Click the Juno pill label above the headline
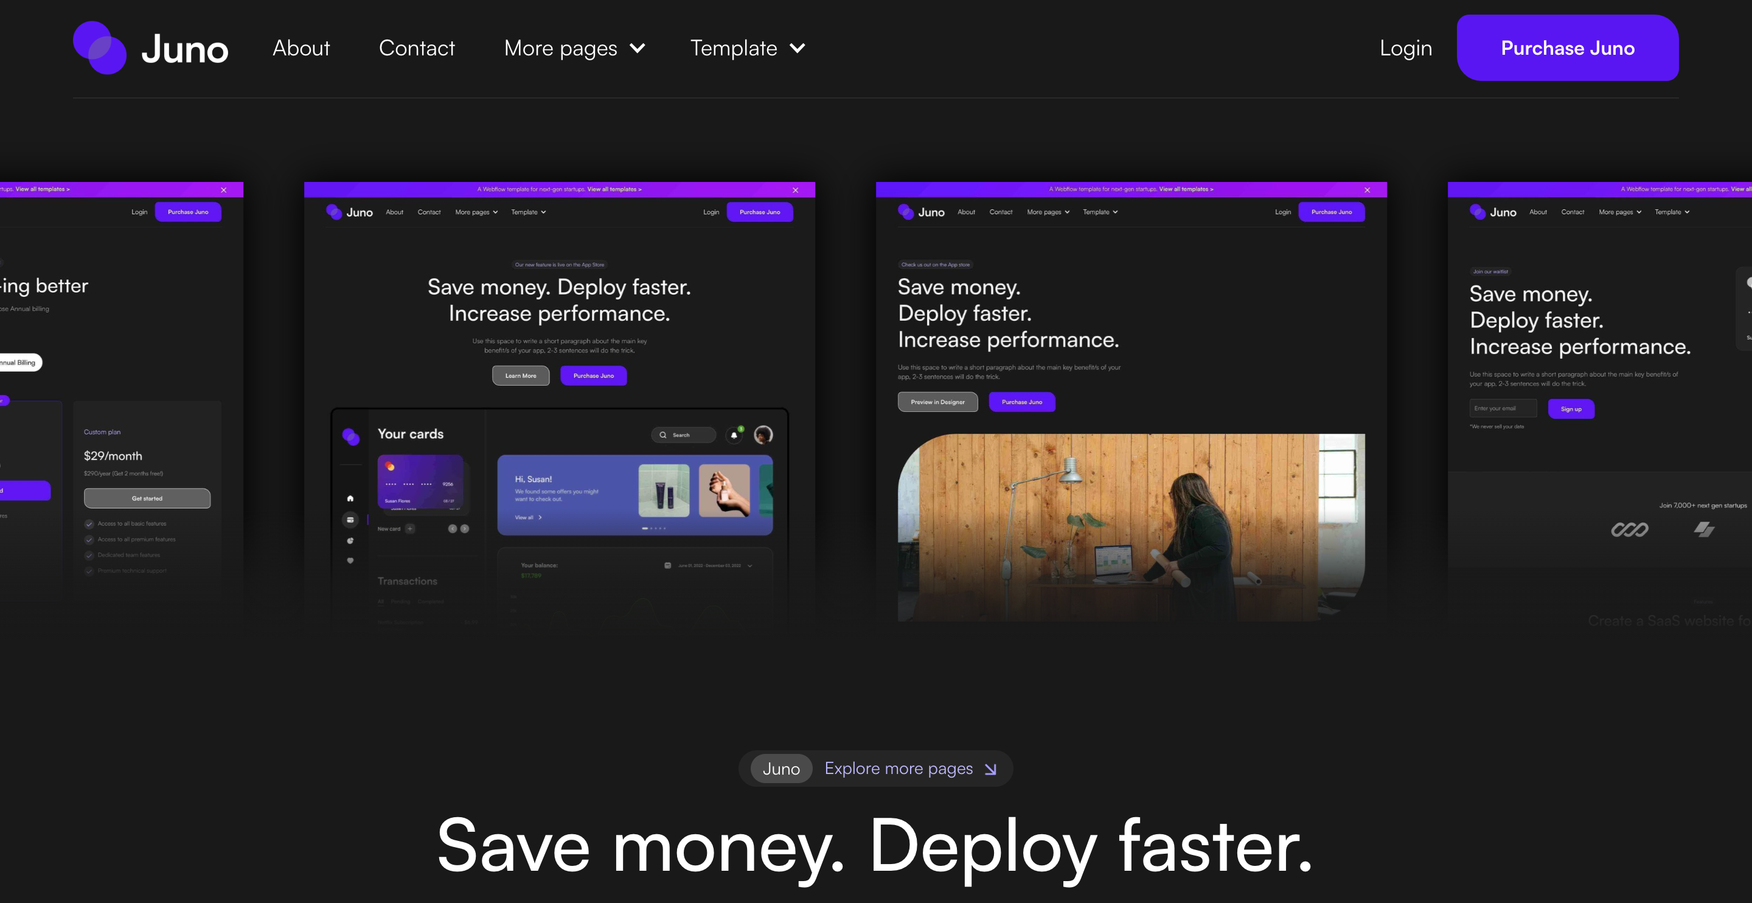 780,769
